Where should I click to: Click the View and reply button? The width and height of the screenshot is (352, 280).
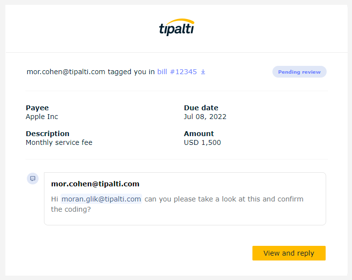pyautogui.click(x=289, y=253)
